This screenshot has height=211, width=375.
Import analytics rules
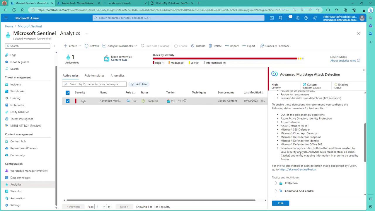232,46
